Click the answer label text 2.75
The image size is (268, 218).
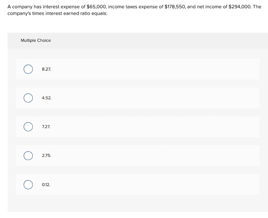(x=47, y=156)
